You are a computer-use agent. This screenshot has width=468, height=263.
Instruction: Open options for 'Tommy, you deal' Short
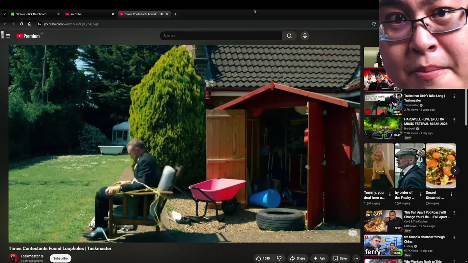(390, 195)
